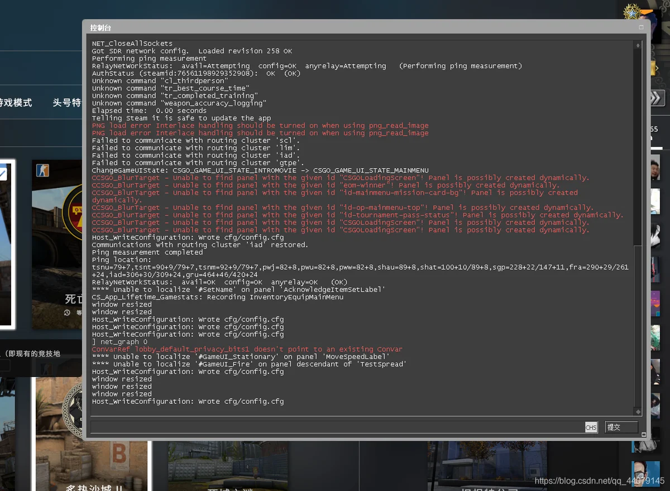Click the console resize grip icon
The width and height of the screenshot is (670, 491).
[x=643, y=435]
